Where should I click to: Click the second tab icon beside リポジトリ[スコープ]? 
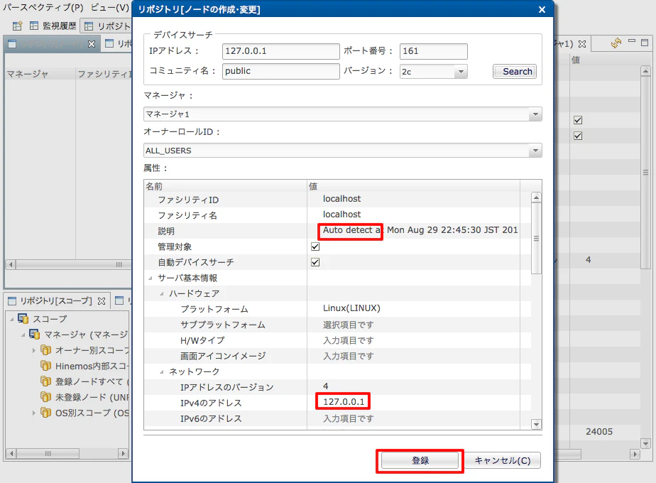point(120,300)
